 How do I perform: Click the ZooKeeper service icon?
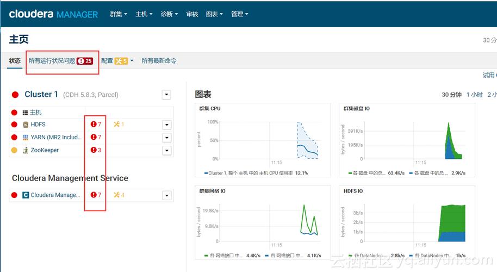click(26, 150)
